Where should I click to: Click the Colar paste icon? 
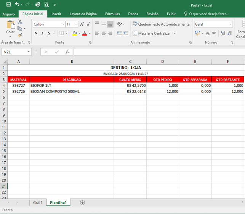pyautogui.click(x=10, y=25)
